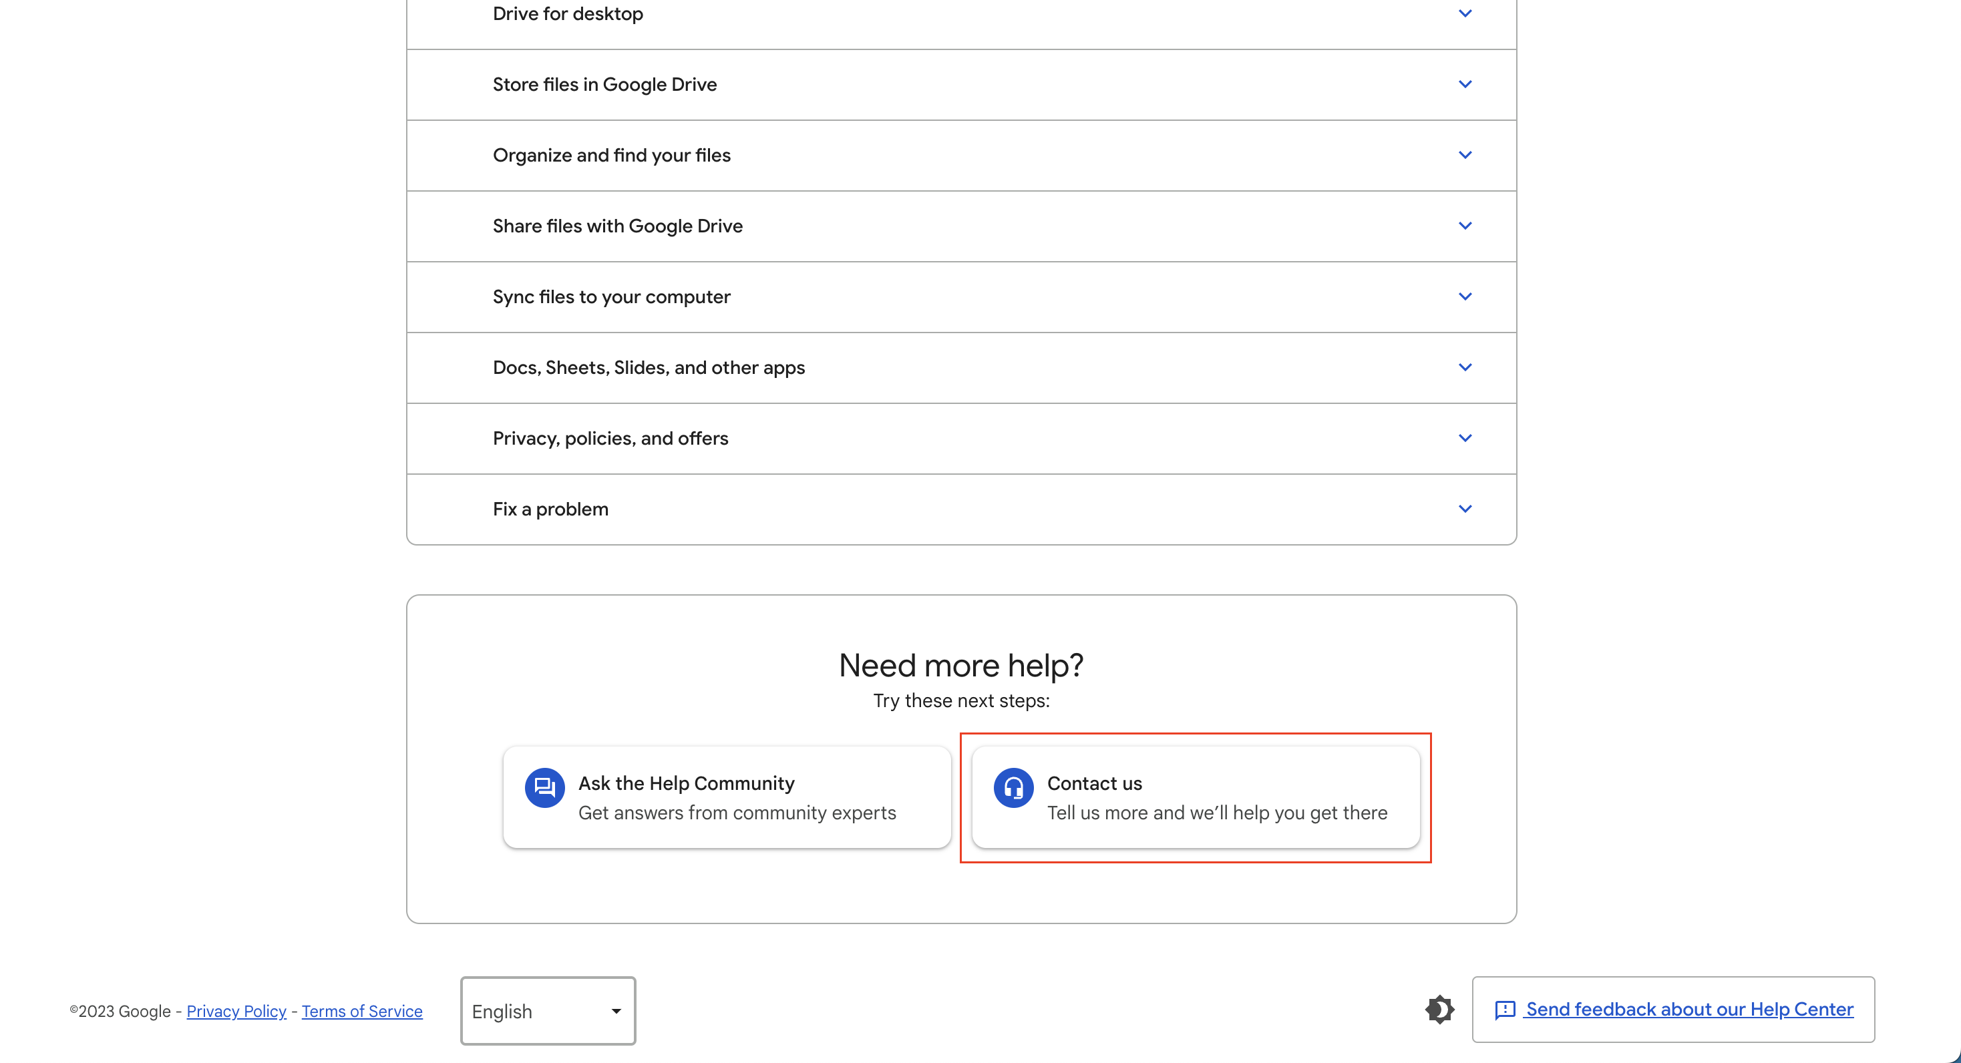Screen dimensions: 1961x1063
Task: Select the Fix a problem section title
Action: tap(550, 509)
